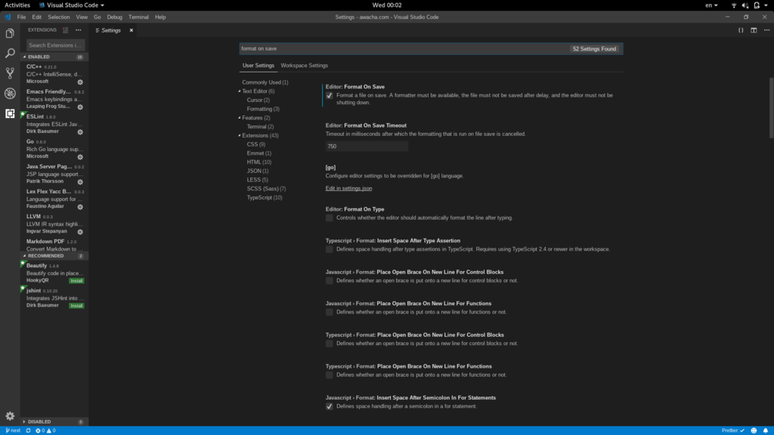The width and height of the screenshot is (774, 435).
Task: Open the Manage gear in activity bar
Action: pos(10,416)
